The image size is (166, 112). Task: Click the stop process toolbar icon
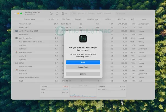point(51,13)
